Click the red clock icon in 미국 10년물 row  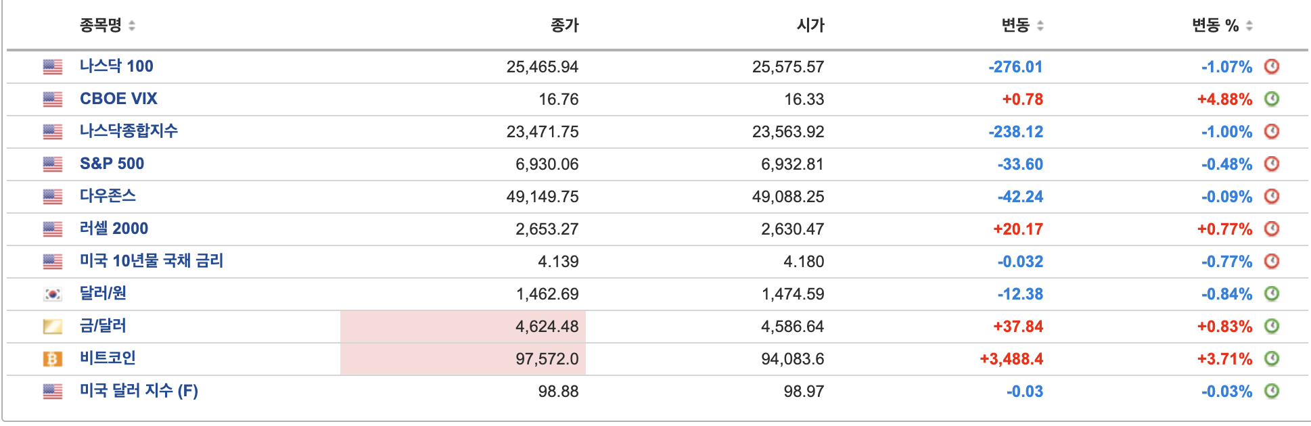click(x=1272, y=261)
